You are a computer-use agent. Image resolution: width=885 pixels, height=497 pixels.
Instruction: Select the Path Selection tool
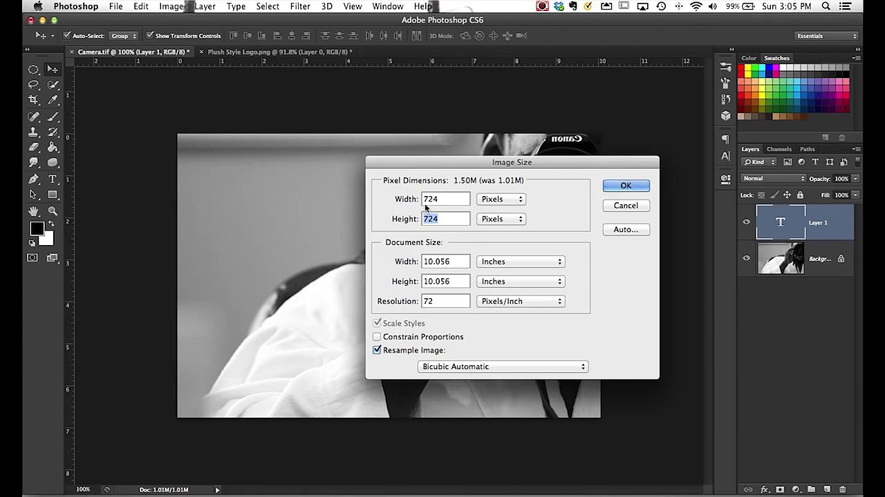click(33, 195)
